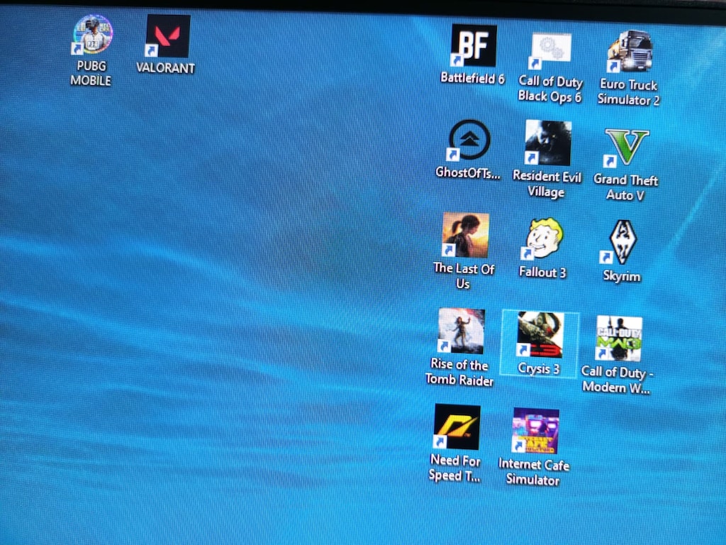Viewport: 726px width, 545px height.
Task: Click the VALORANT text label
Action: pos(165,67)
